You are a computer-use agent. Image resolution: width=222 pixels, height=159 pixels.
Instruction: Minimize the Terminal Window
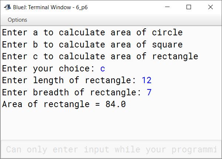click(x=167, y=7)
